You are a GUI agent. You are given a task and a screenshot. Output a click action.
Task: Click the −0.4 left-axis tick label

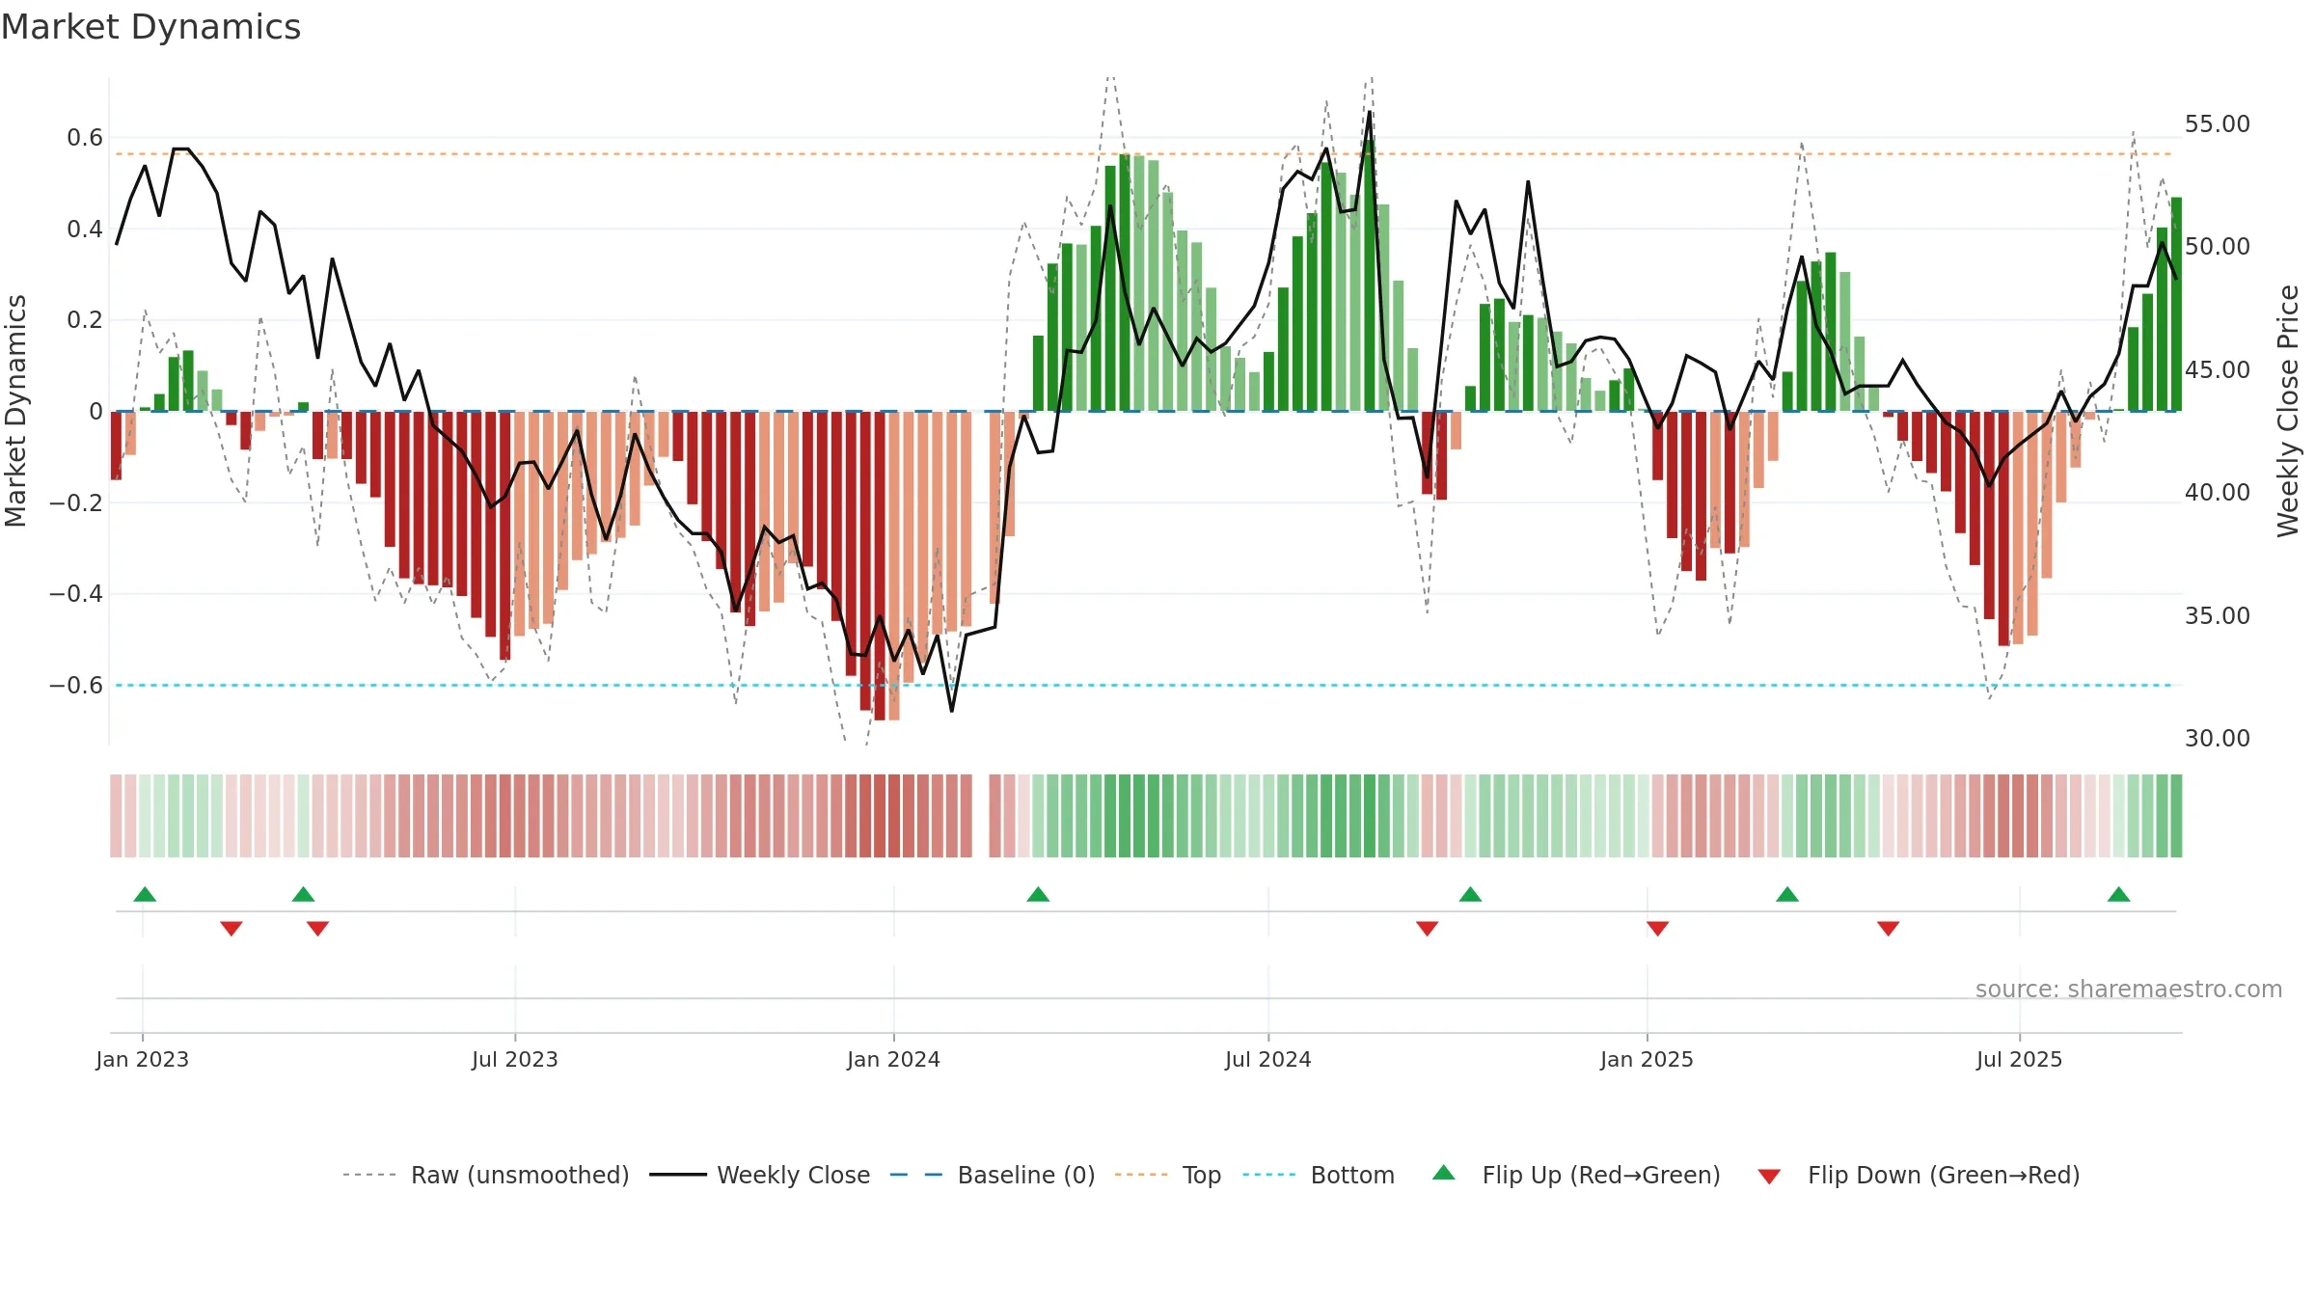coord(76,594)
